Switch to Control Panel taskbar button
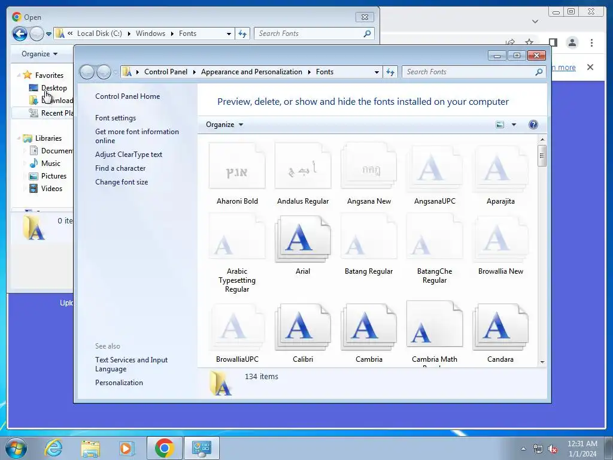Screen dimensions: 613x460 click(x=201, y=448)
